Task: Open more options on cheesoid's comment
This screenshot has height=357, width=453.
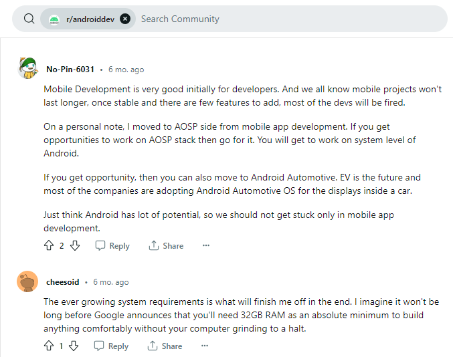Action: coord(205,346)
